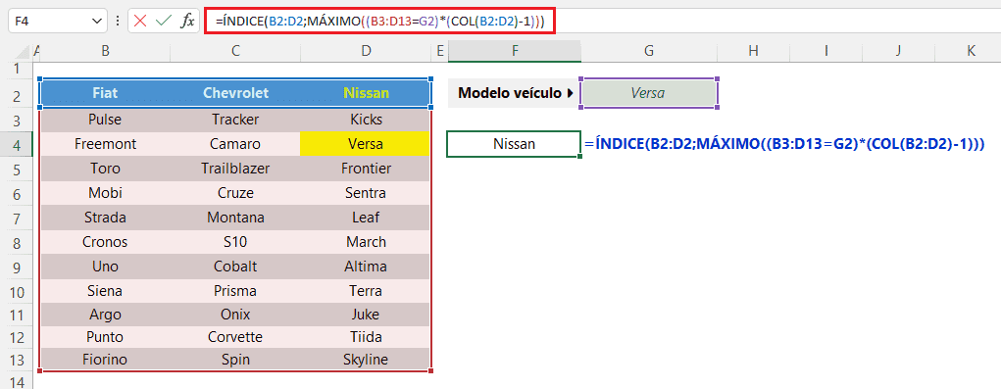
Task: Select the Fiorino cell
Action: point(105,359)
